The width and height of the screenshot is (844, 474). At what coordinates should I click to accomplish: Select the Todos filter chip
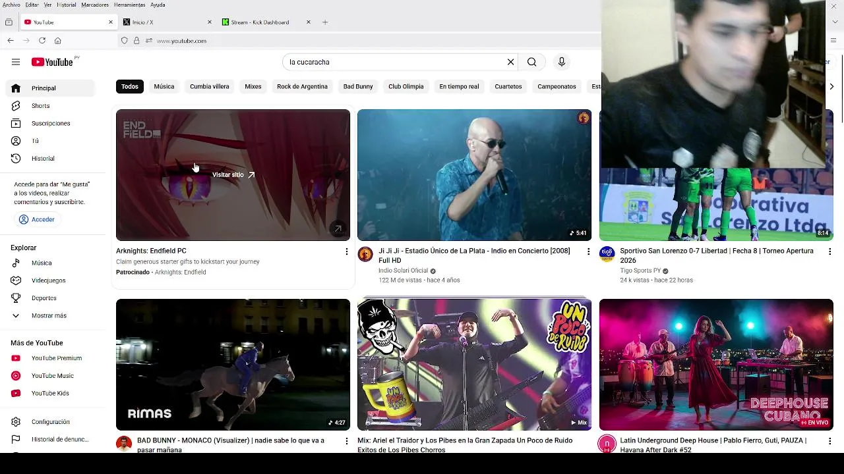click(x=130, y=87)
